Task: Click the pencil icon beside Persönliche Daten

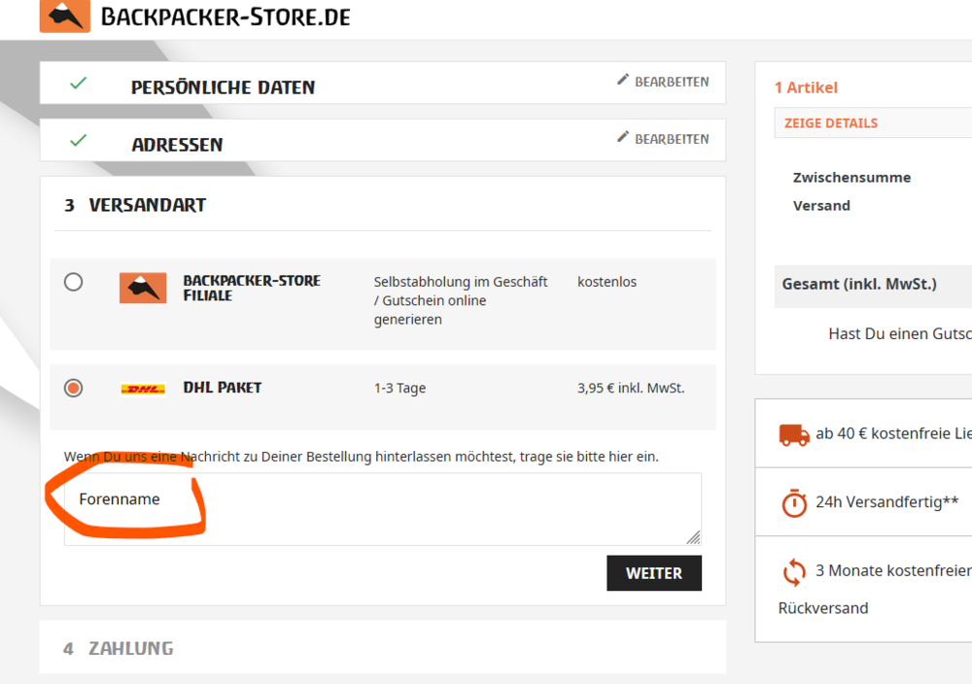Action: [x=623, y=81]
